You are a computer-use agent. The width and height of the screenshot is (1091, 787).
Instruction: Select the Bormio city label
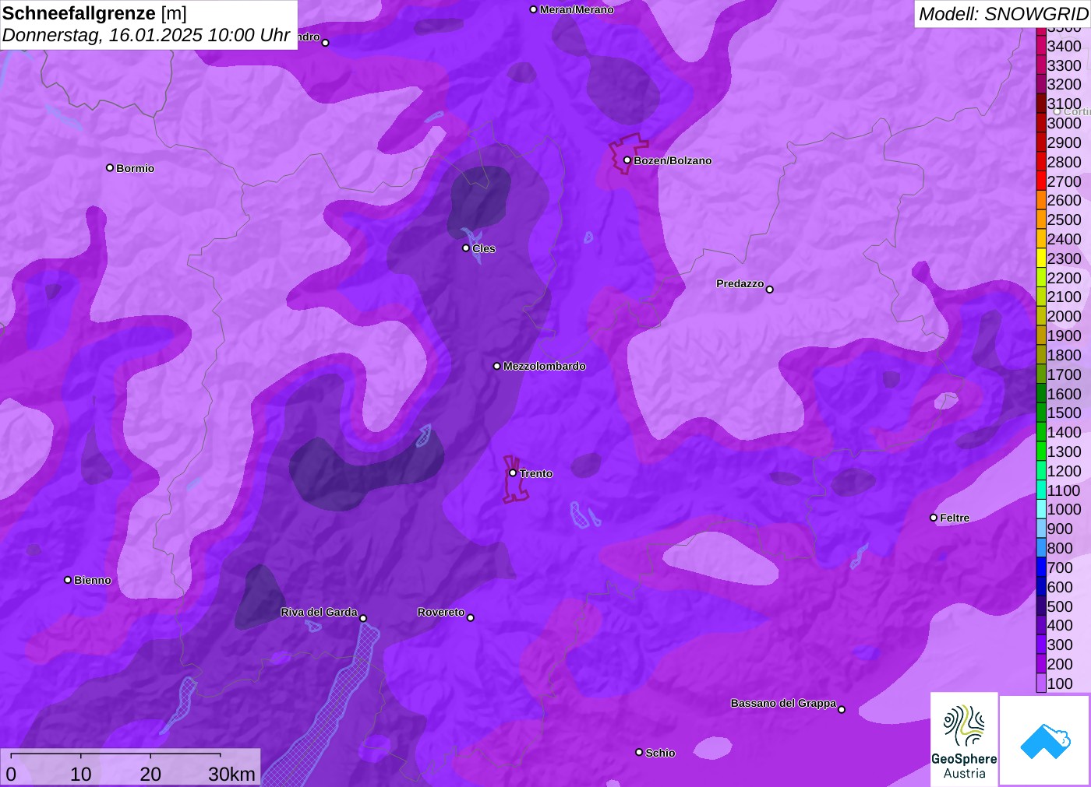[135, 168]
